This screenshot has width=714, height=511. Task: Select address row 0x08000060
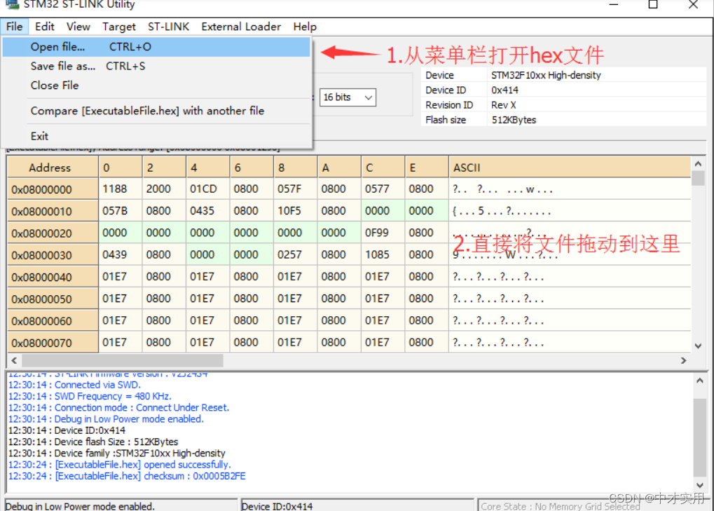tap(53, 320)
